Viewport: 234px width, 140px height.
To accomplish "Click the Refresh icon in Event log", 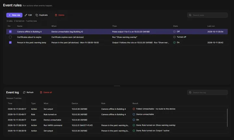I will [24, 92].
